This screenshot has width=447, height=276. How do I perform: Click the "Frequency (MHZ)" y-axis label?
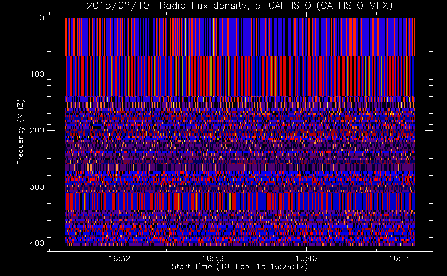pyautogui.click(x=21, y=132)
